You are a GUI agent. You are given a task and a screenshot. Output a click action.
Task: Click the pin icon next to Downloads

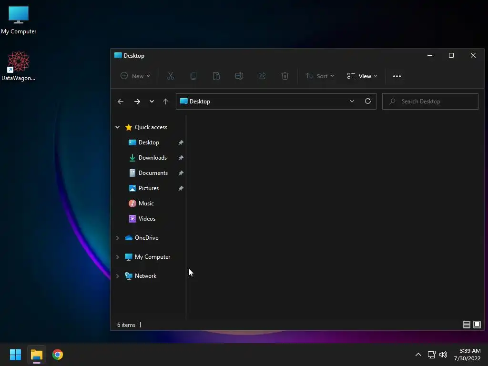pyautogui.click(x=181, y=158)
